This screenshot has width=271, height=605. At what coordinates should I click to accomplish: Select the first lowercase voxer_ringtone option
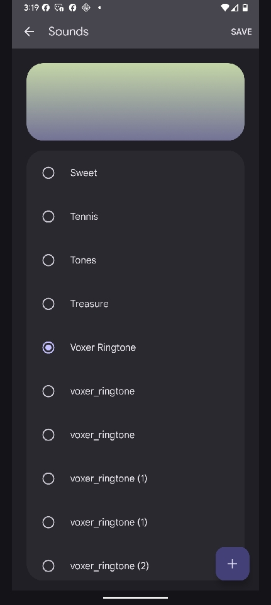(x=136, y=391)
